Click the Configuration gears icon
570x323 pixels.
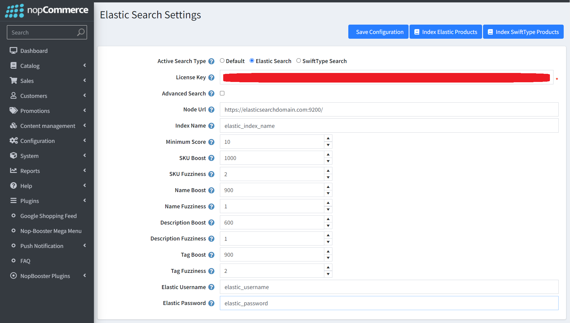pos(13,140)
